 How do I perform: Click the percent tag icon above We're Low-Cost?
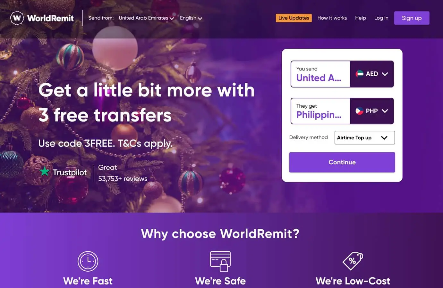tap(353, 261)
